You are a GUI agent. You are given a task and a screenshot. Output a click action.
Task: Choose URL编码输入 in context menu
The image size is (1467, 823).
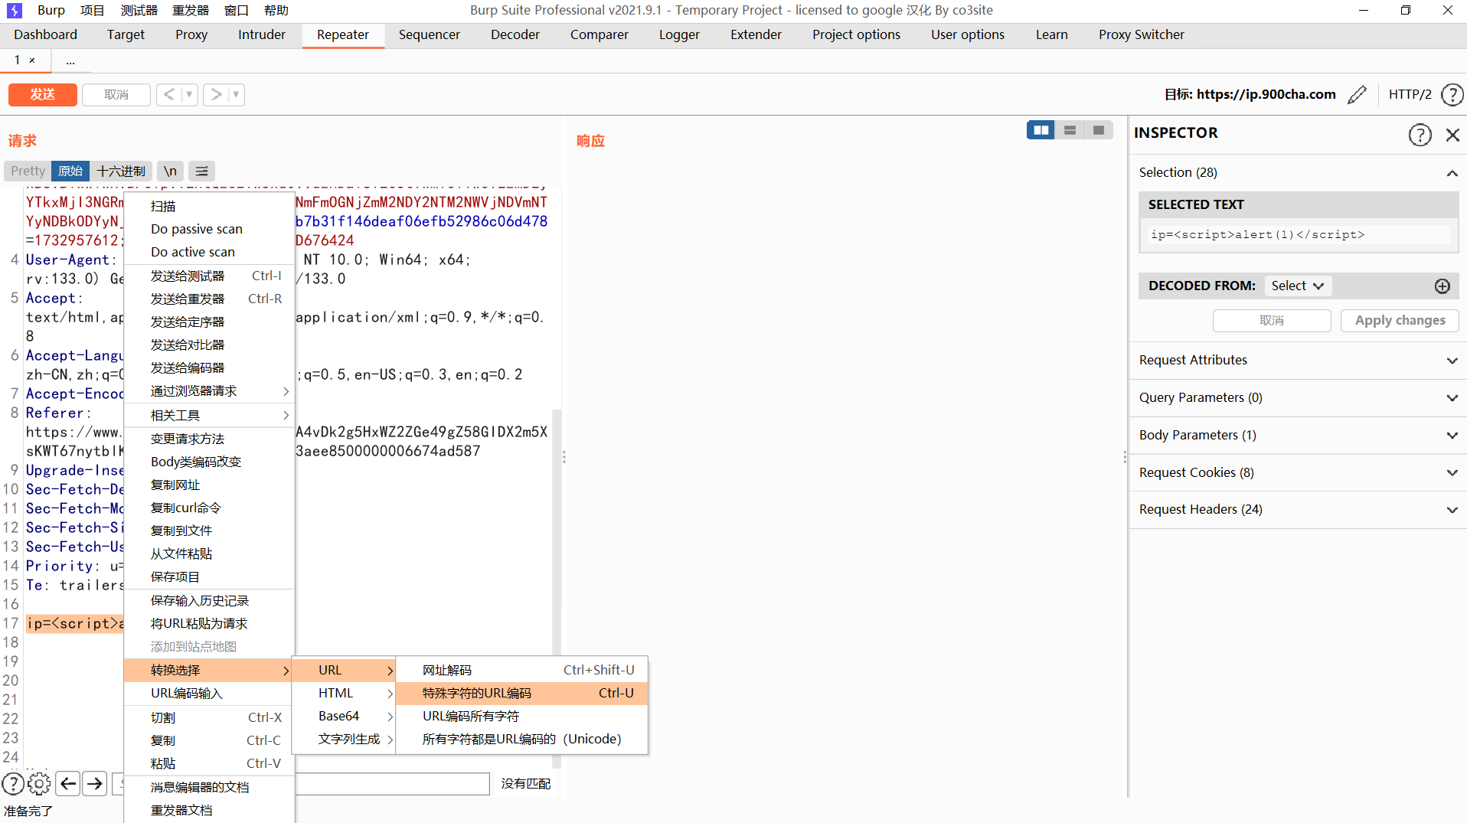pyautogui.click(x=209, y=693)
